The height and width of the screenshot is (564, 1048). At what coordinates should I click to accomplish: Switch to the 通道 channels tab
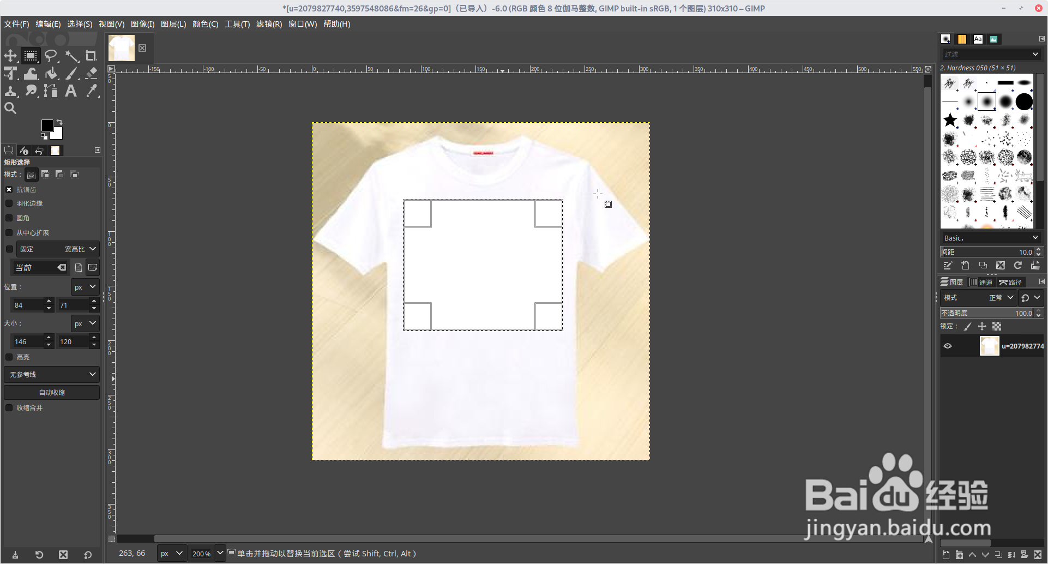(x=981, y=282)
